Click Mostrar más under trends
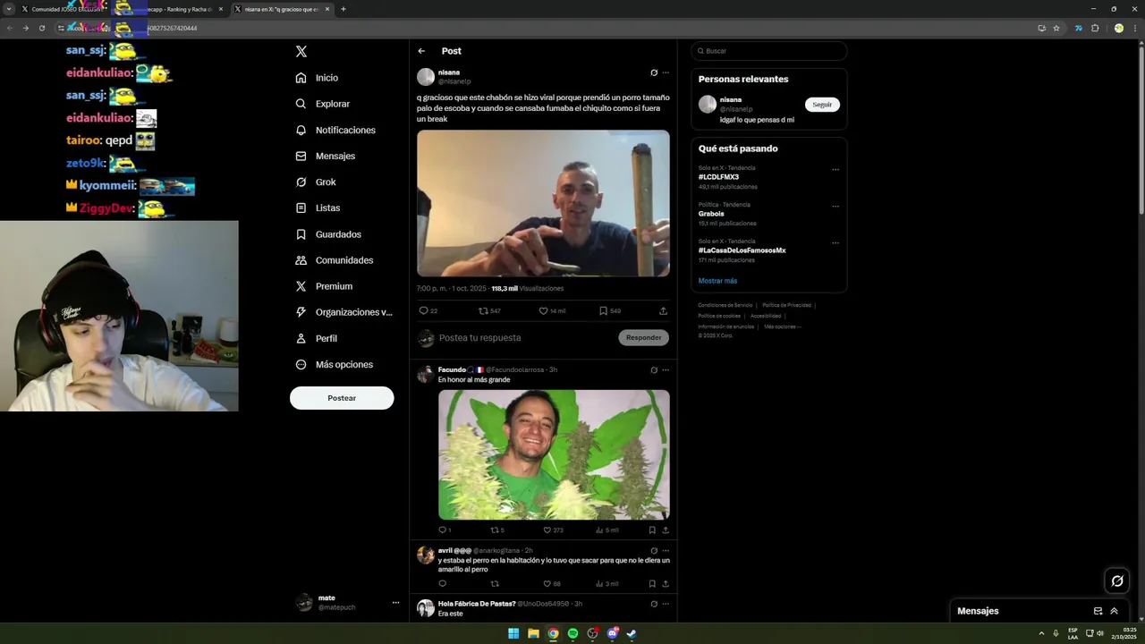1145x644 pixels. point(717,281)
